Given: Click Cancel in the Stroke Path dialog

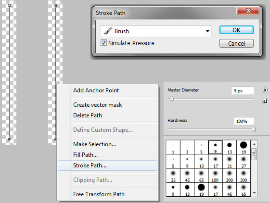Looking at the screenshot, I should pyautogui.click(x=236, y=43).
